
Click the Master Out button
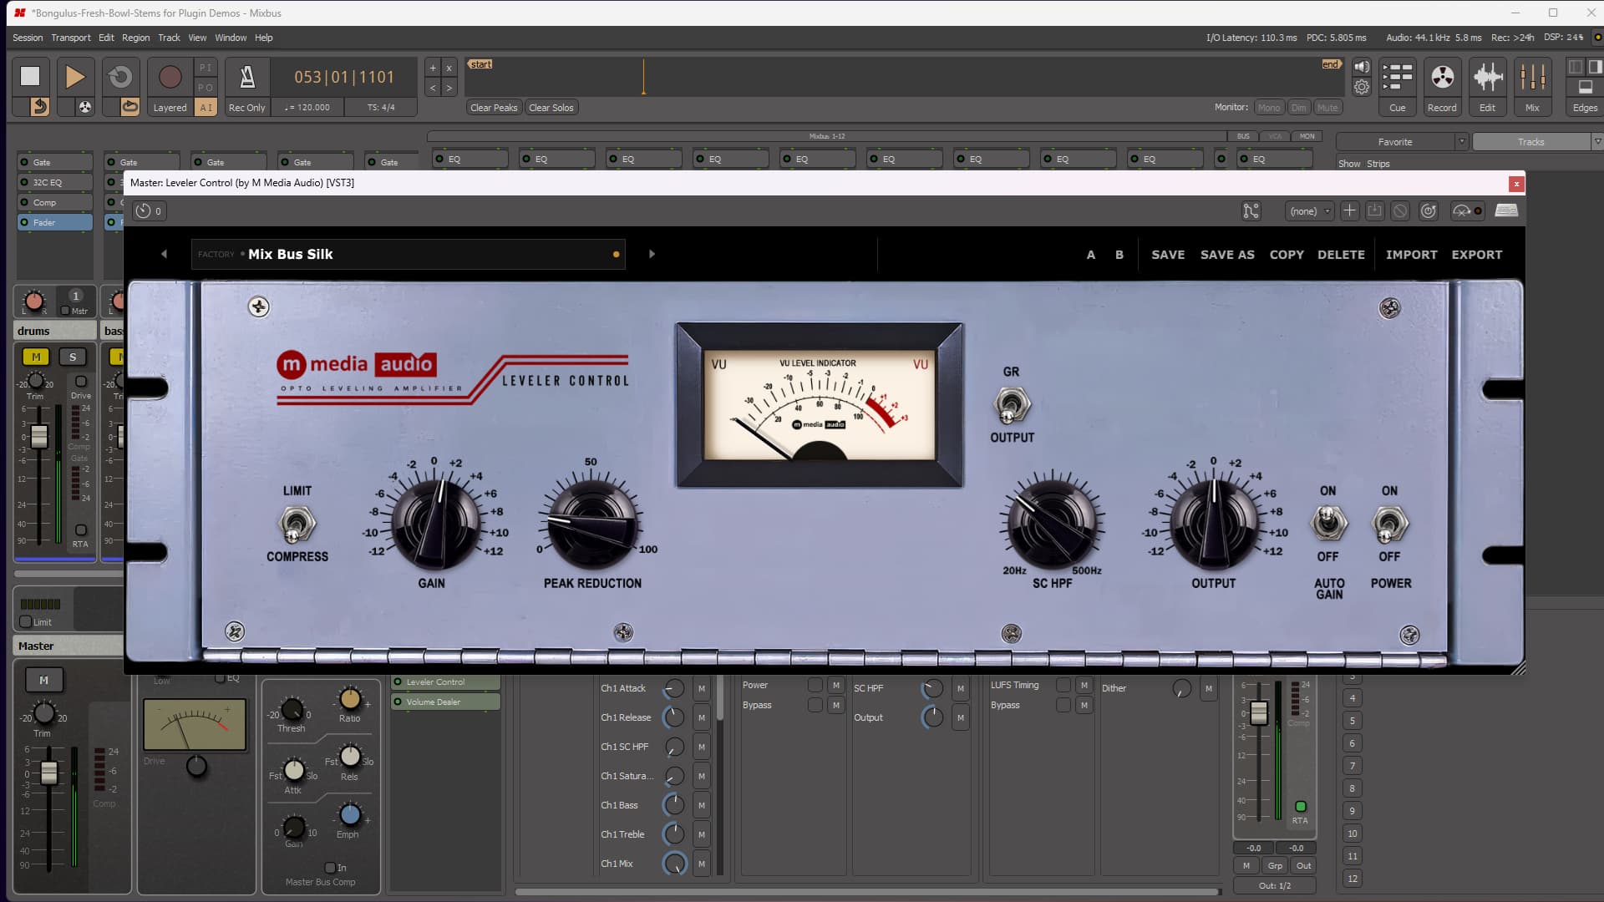pos(1303,865)
